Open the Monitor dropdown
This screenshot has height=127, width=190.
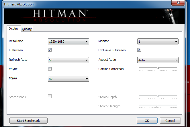[x=158, y=42]
